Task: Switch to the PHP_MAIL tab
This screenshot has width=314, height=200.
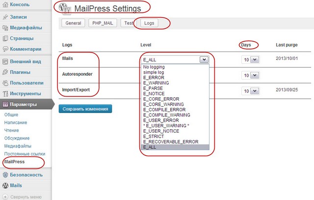Action: coord(103,23)
